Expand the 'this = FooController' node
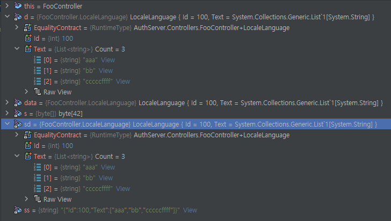Viewport: 391px width, 221px height. [7, 5]
